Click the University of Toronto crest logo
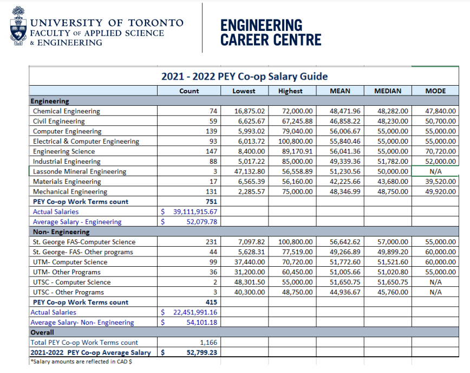The width and height of the screenshot is (470, 373). click(x=18, y=26)
